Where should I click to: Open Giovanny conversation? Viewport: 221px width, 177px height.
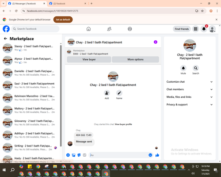tap(30, 123)
